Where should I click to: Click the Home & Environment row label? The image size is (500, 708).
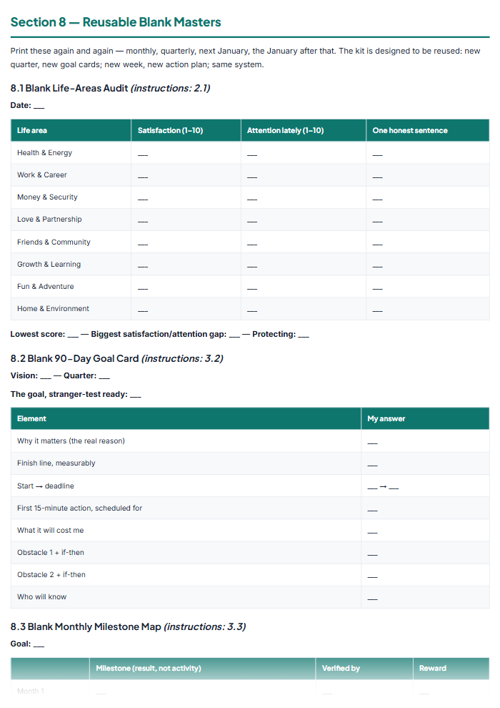(53, 308)
